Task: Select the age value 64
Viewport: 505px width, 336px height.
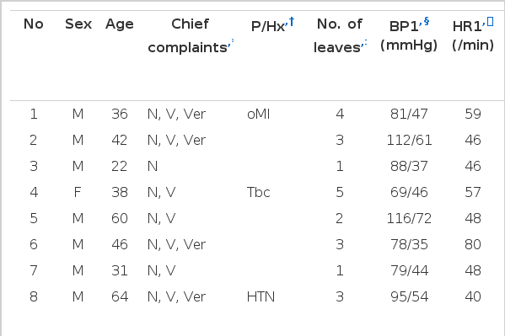Action: coord(120,296)
